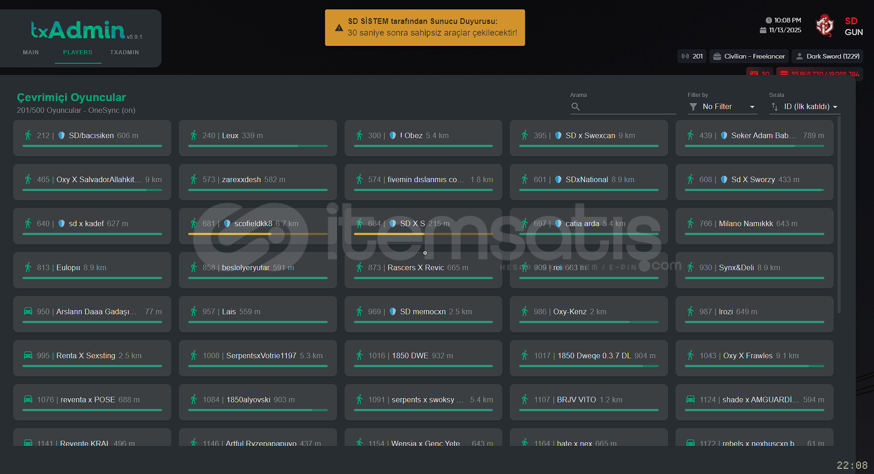Viewport: 874px width, 474px height.
Task: Click the SD server logo icon
Action: click(824, 26)
